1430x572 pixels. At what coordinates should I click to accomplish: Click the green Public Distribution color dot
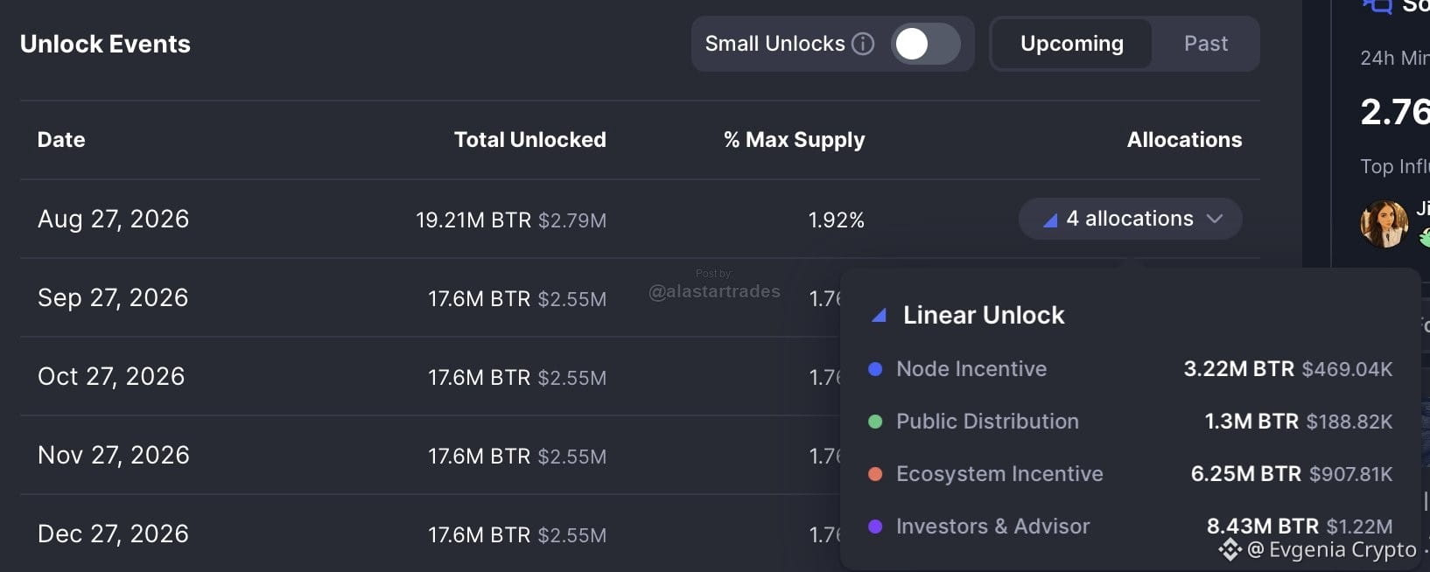874,422
